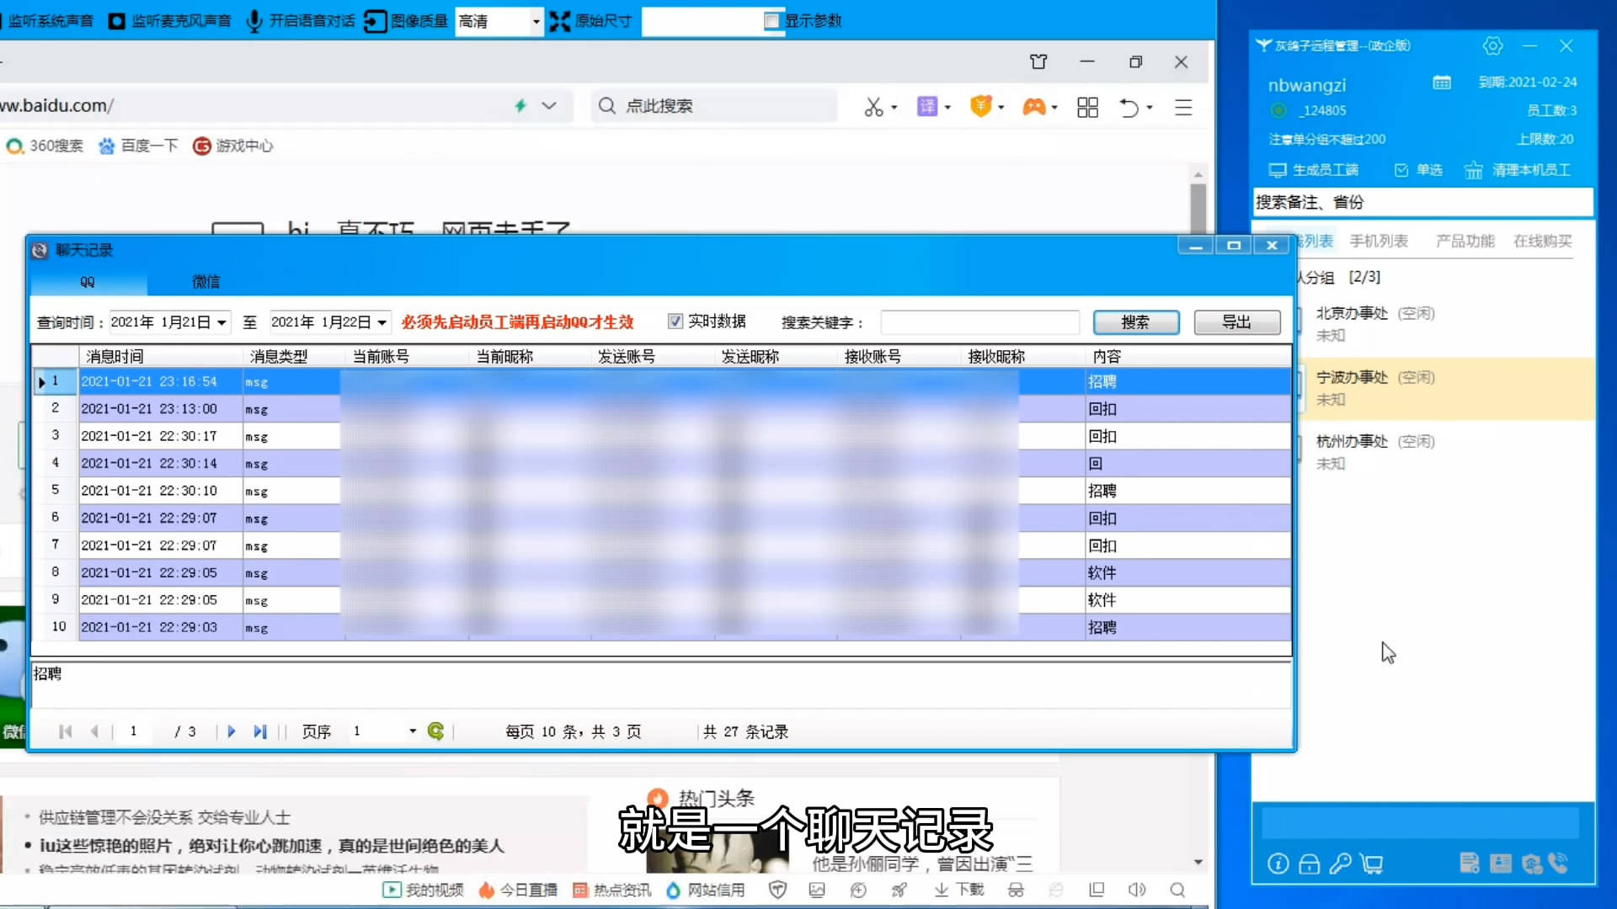This screenshot has height=909, width=1617.
Task: Toggle 原始尺寸 original size
Action: coord(590,20)
